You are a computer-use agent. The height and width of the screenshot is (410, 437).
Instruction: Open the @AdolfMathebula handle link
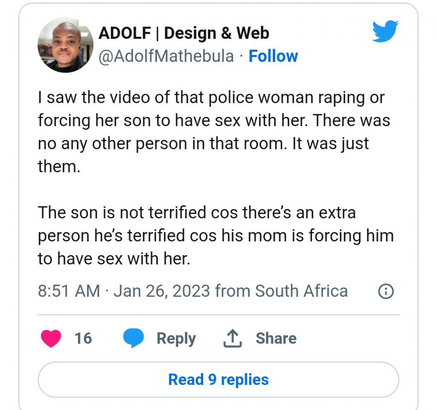tap(166, 56)
